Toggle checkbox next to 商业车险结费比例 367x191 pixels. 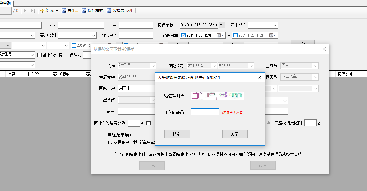point(148,123)
